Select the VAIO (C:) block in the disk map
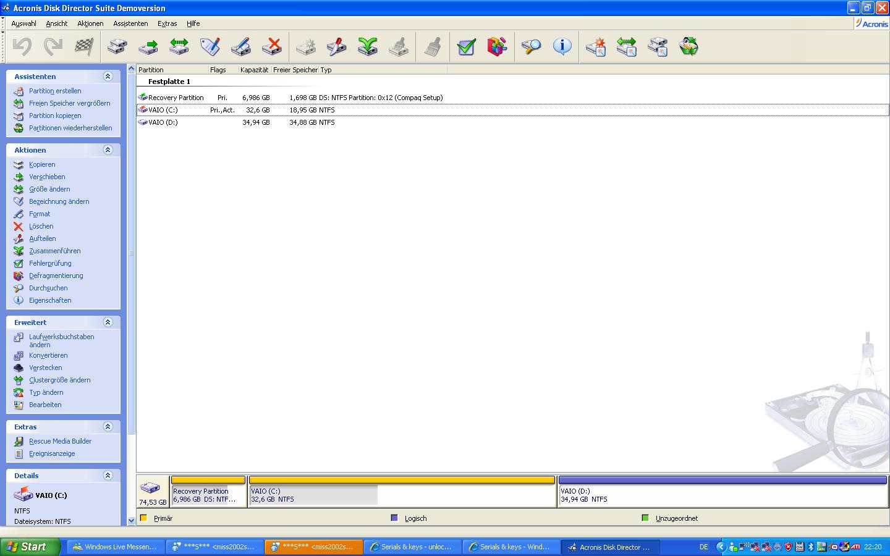This screenshot has width=890, height=556. (402, 491)
